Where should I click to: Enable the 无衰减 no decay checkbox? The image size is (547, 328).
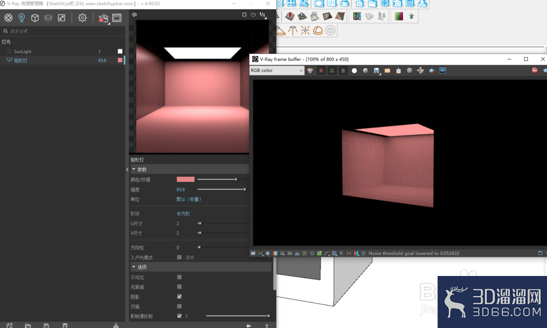tap(179, 287)
